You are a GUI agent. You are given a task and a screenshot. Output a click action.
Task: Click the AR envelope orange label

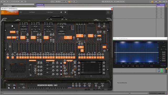[x=81, y=47]
